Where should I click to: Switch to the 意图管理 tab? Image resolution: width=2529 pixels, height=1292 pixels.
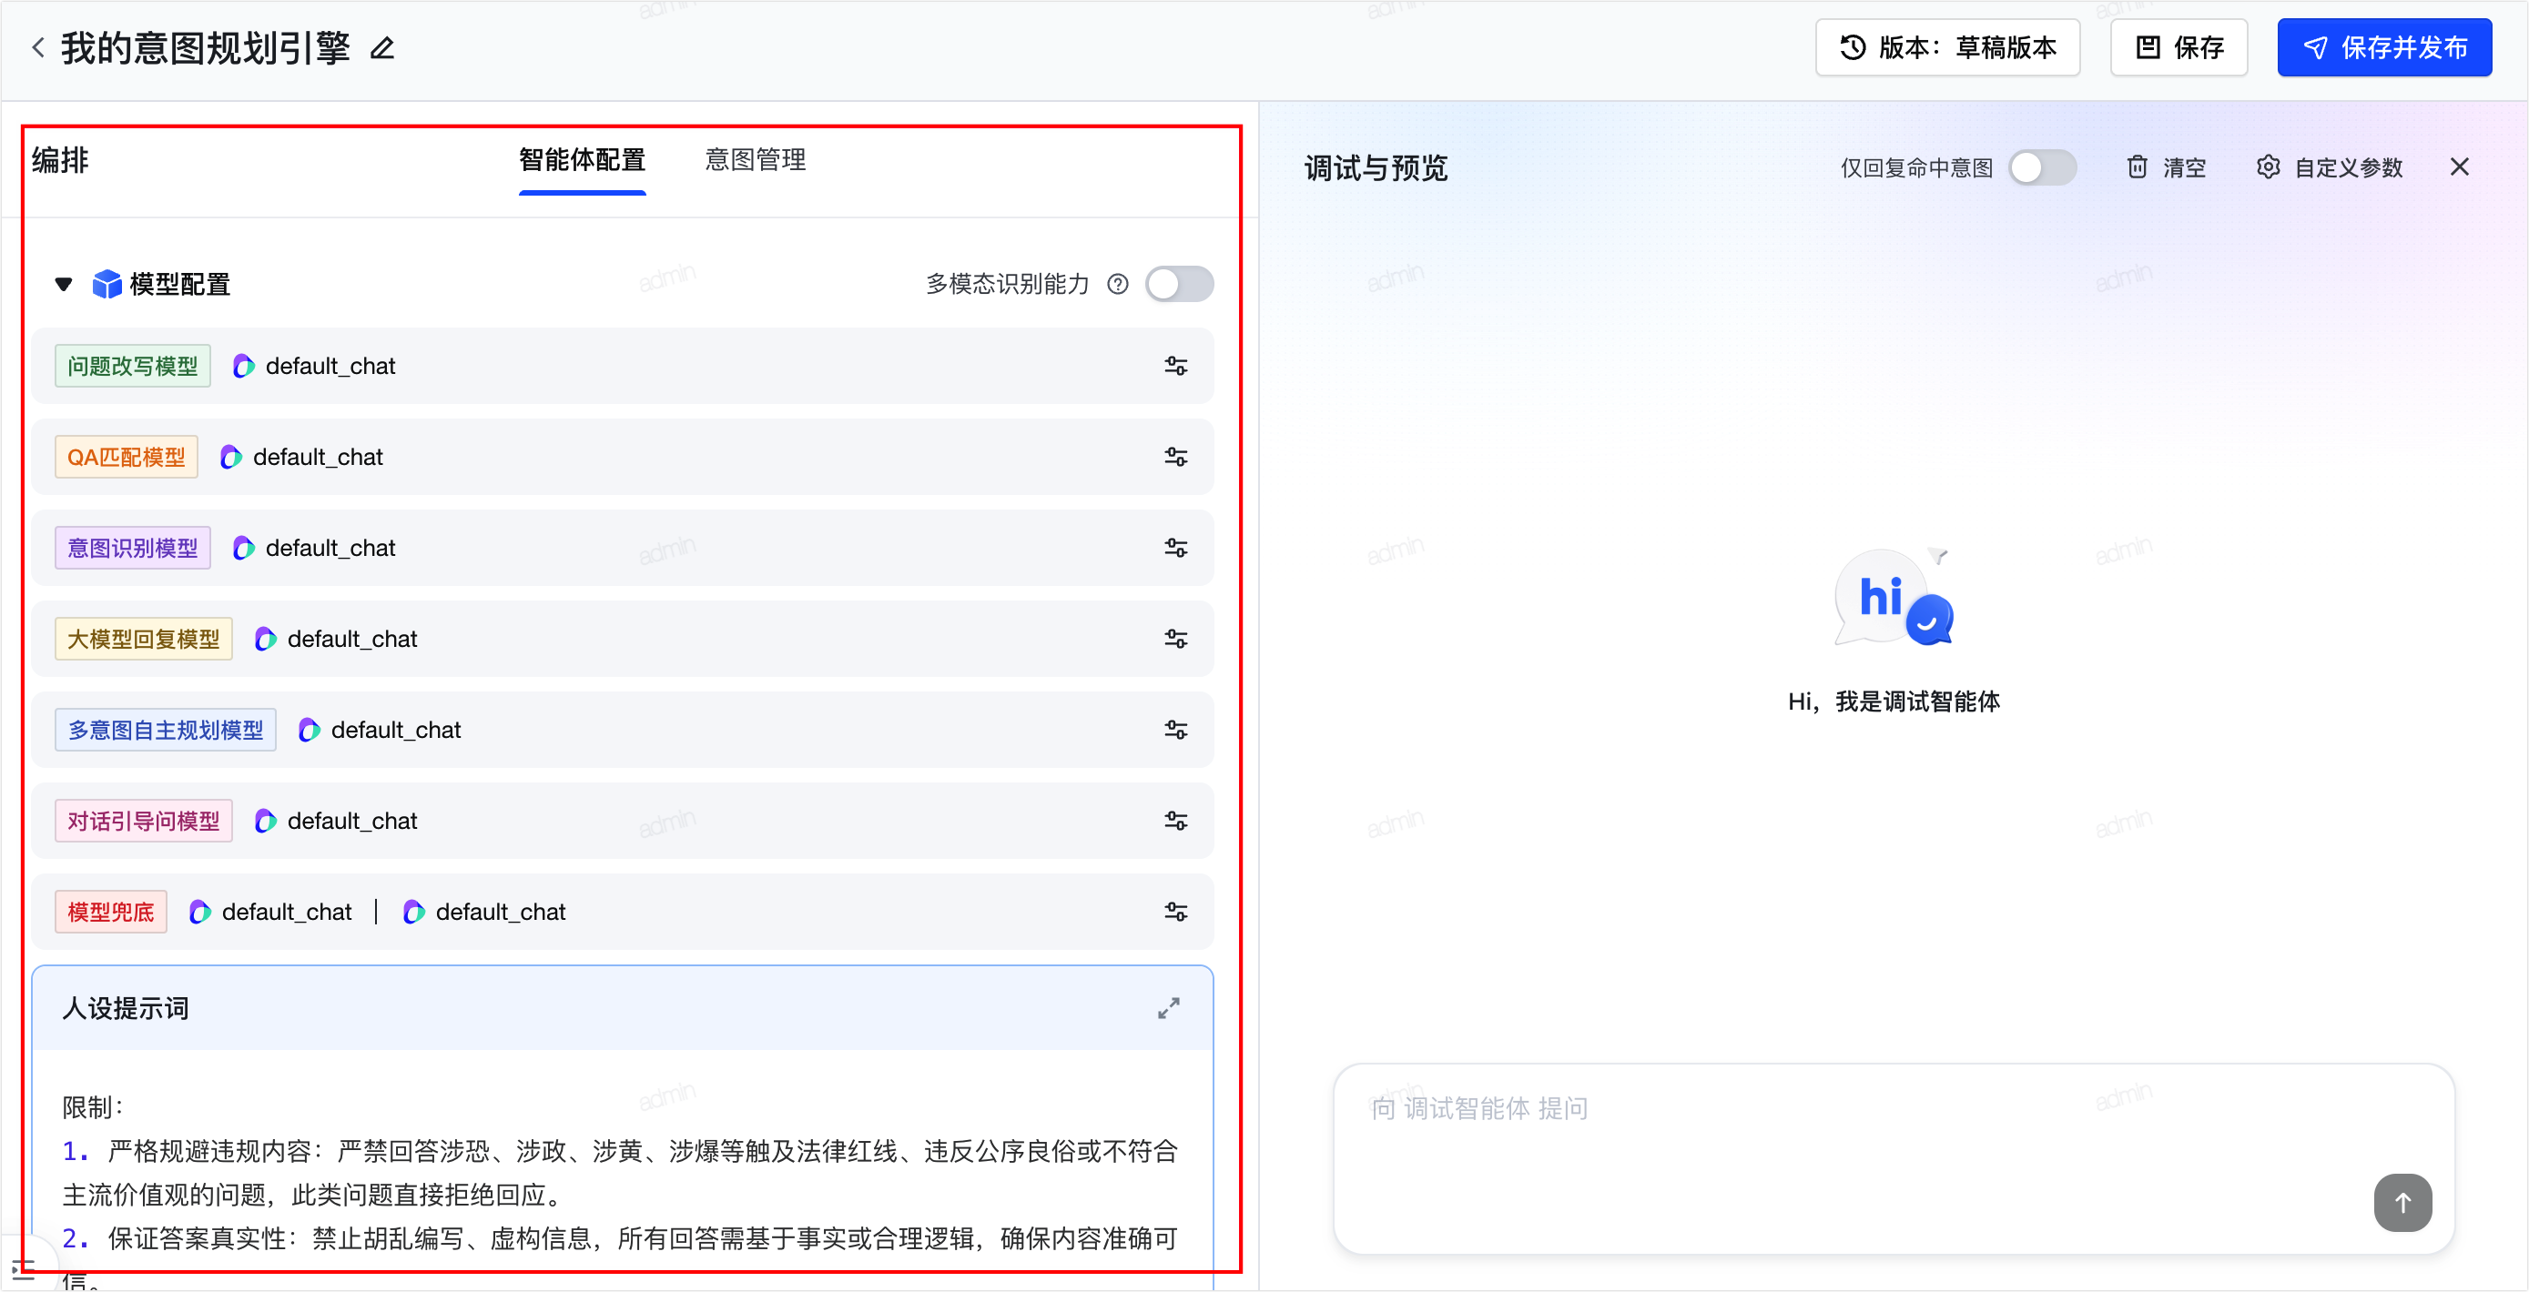(755, 160)
